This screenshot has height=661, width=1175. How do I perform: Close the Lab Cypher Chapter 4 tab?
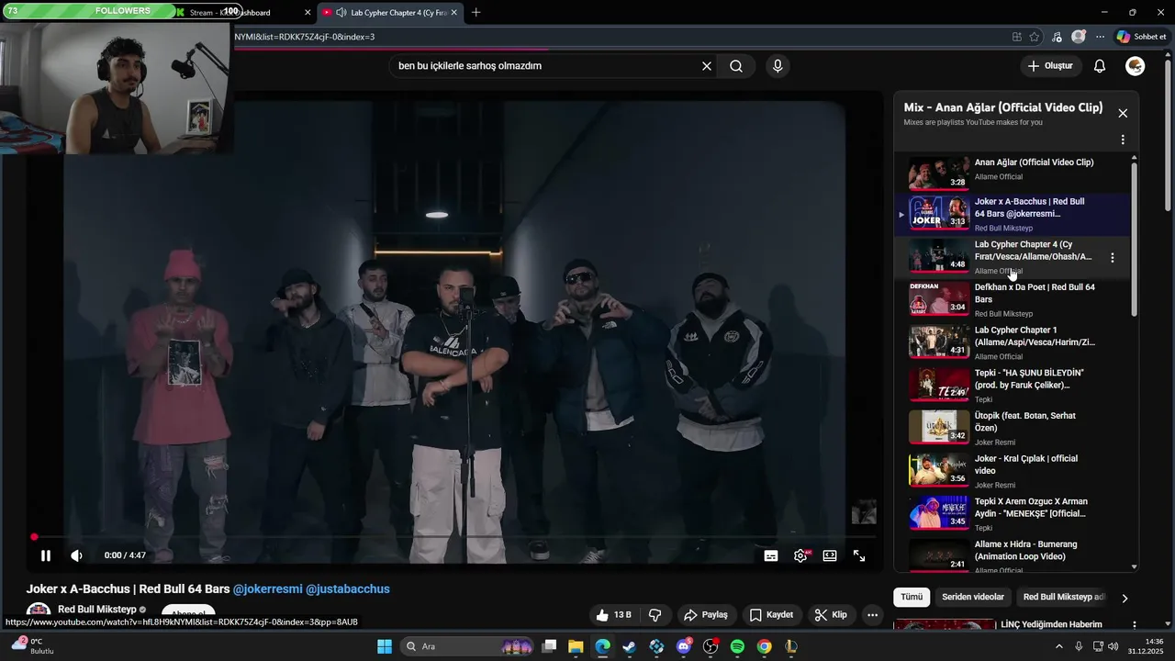pyautogui.click(x=453, y=13)
